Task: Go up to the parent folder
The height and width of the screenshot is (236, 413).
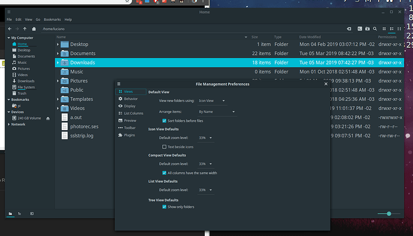Action: pyautogui.click(x=25, y=29)
